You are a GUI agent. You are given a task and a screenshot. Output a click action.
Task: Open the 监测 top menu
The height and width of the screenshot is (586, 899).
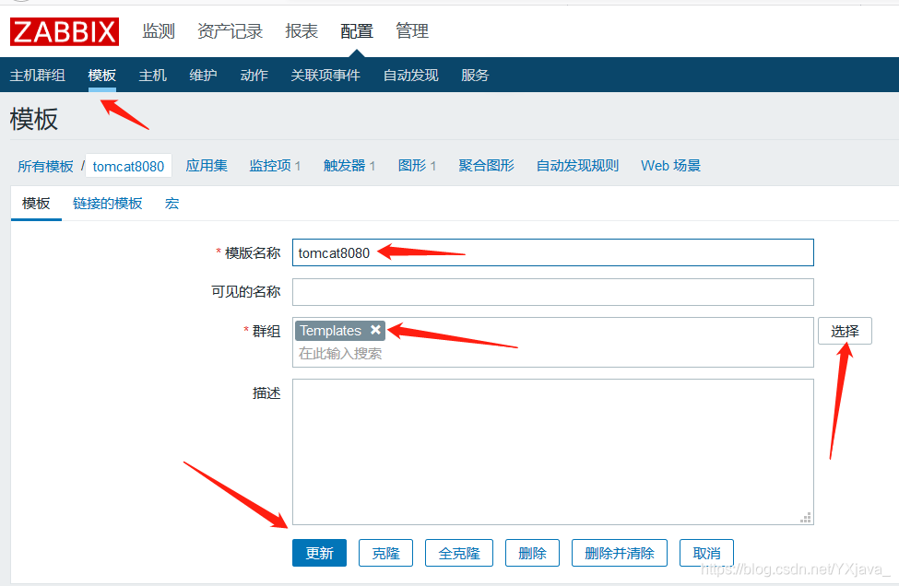[x=159, y=31]
